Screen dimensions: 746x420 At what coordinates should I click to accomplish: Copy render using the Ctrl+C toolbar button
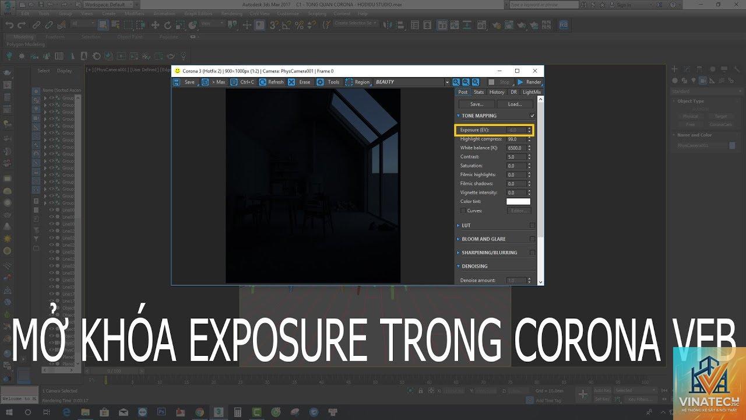tap(242, 82)
